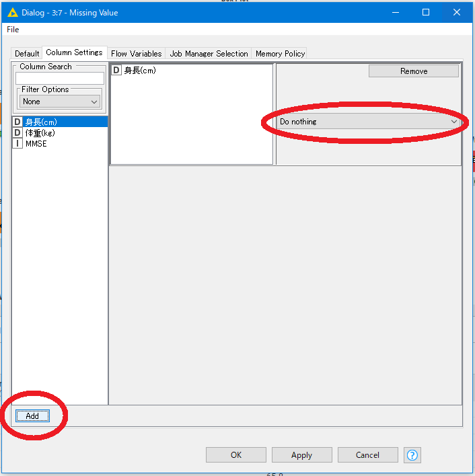Switch to the Flow Variables tab
This screenshot has width=475, height=476.
click(x=136, y=54)
